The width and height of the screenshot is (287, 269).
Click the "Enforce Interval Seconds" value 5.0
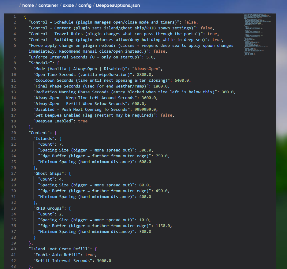pyautogui.click(x=150, y=57)
